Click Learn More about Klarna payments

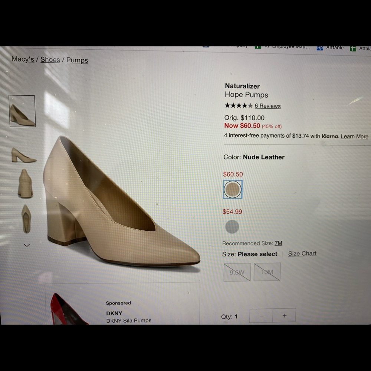point(354,137)
